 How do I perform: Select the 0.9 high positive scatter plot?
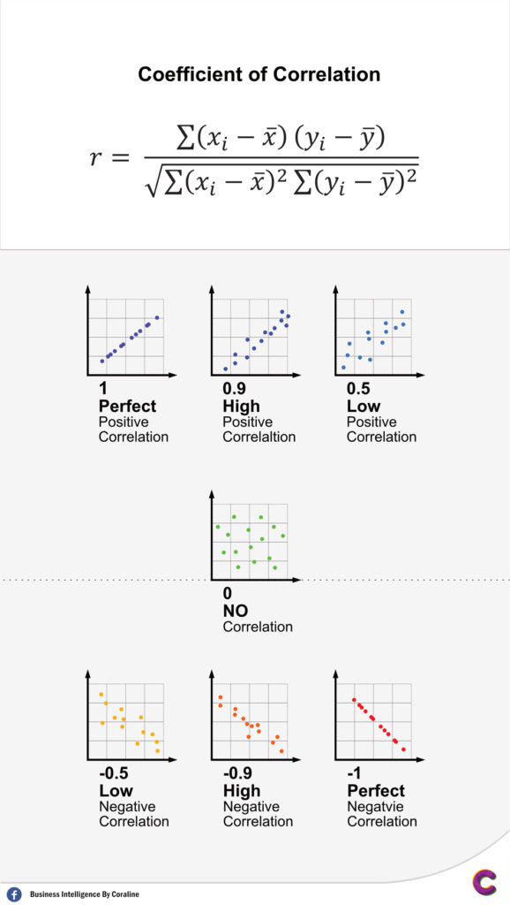[x=253, y=331]
